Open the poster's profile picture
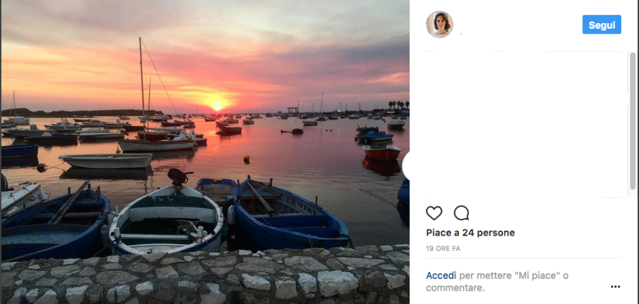Screen dimensions: 639x304 click(439, 25)
